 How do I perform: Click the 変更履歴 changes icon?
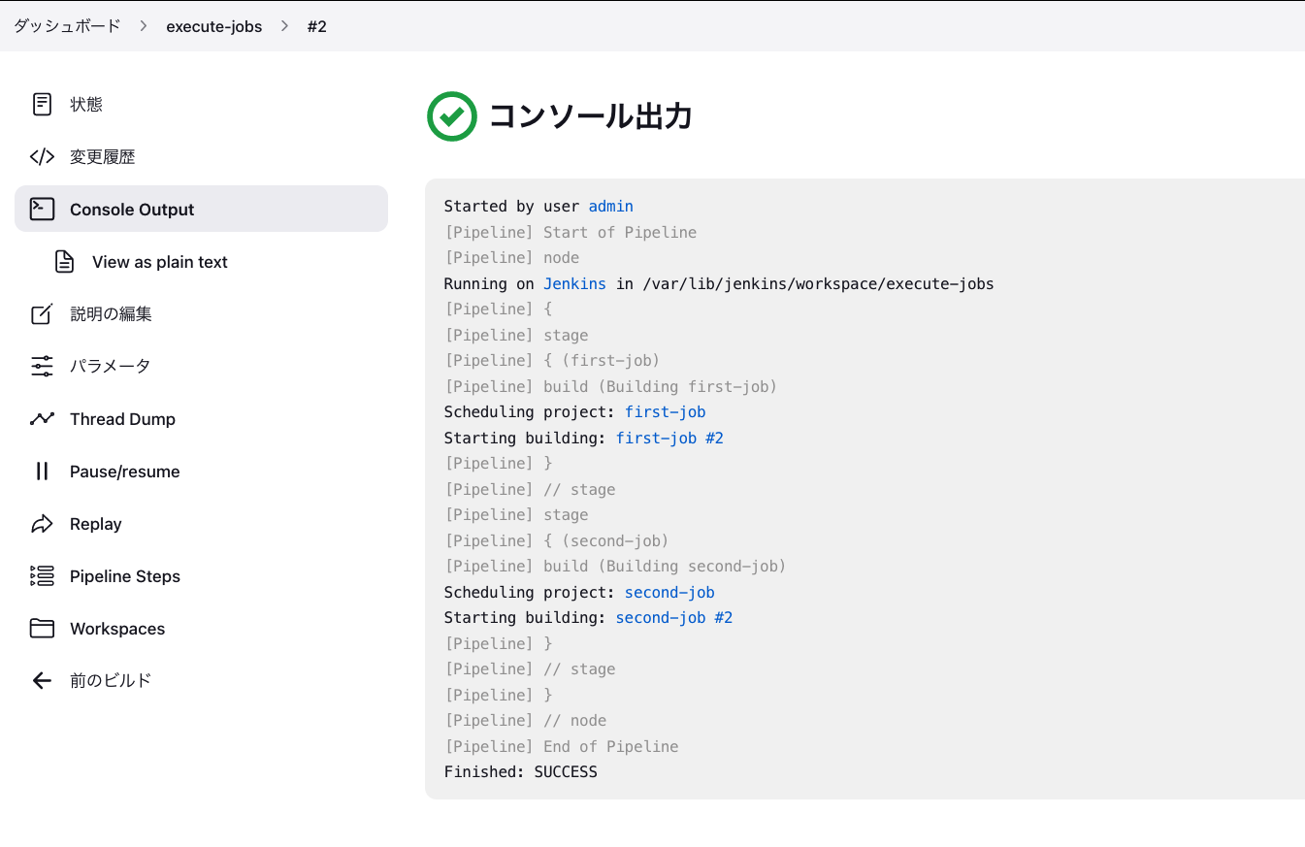click(41, 156)
